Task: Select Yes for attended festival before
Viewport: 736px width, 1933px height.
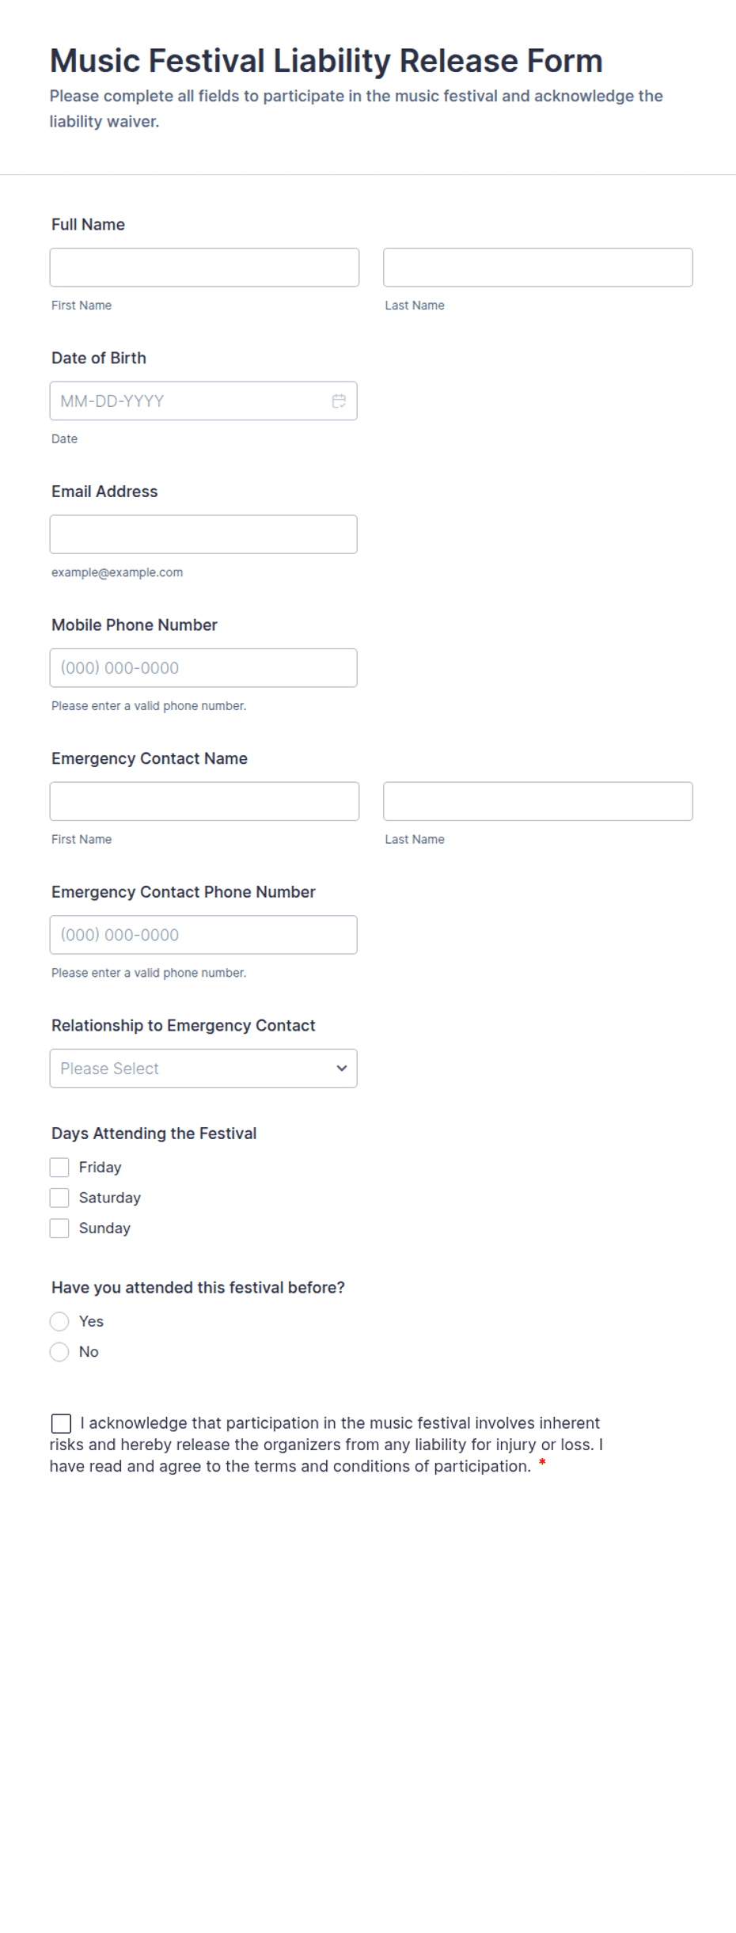Action: point(59,1321)
